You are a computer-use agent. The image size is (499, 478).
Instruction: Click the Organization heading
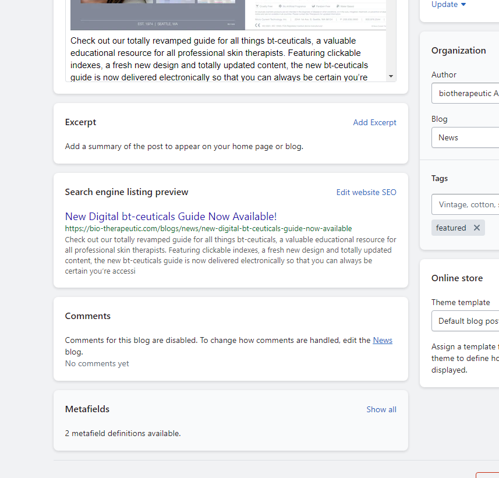point(459,51)
